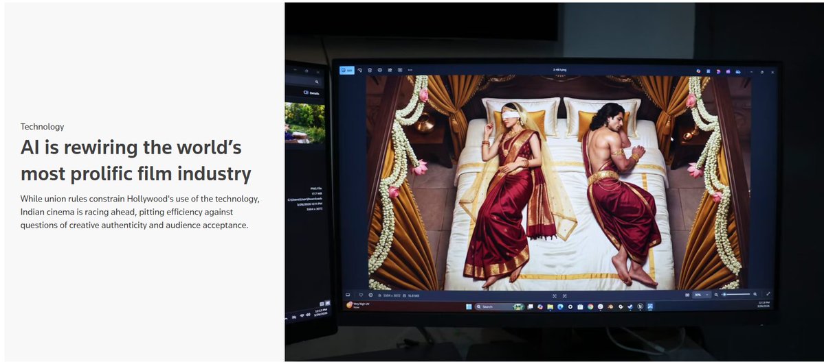Image resolution: width=824 pixels, height=364 pixels.
Task: Click the fullscreen arrows icon
Action: pos(768,293)
